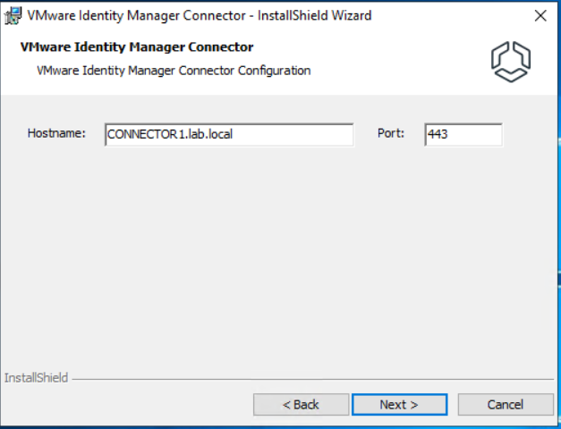The height and width of the screenshot is (429, 561).
Task: Close the InstallShield Wizard window
Action: click(x=540, y=16)
